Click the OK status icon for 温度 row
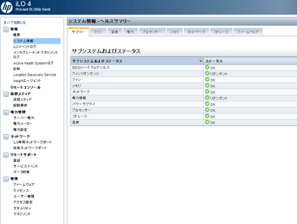The height and width of the screenshot is (224, 297). coord(207,122)
